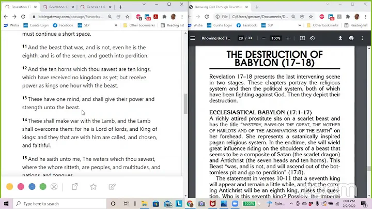The height and width of the screenshot is (209, 372).
Task: Bookmark the PDF page with the star
Action: [311, 17]
